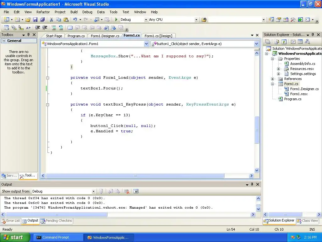Viewport: 322px width, 242px height.
Task: Switch to the Form1.Designer.cs tab
Action: coord(105,36)
